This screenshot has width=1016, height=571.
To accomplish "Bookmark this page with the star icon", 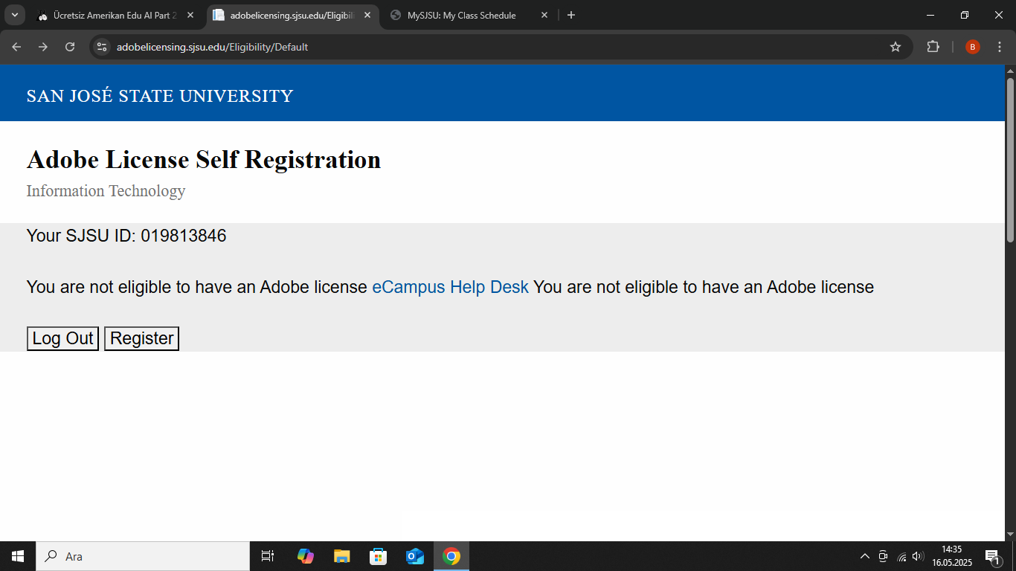I will 896,47.
